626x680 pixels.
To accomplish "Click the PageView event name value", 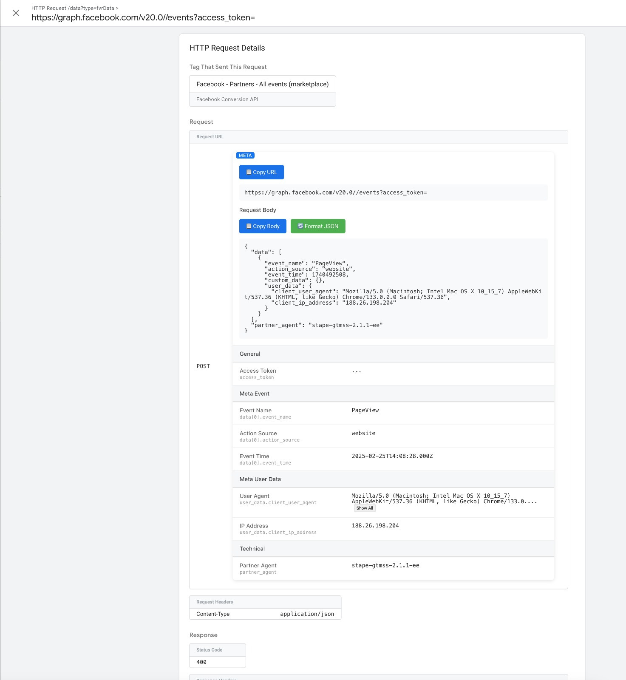I will (x=365, y=411).
